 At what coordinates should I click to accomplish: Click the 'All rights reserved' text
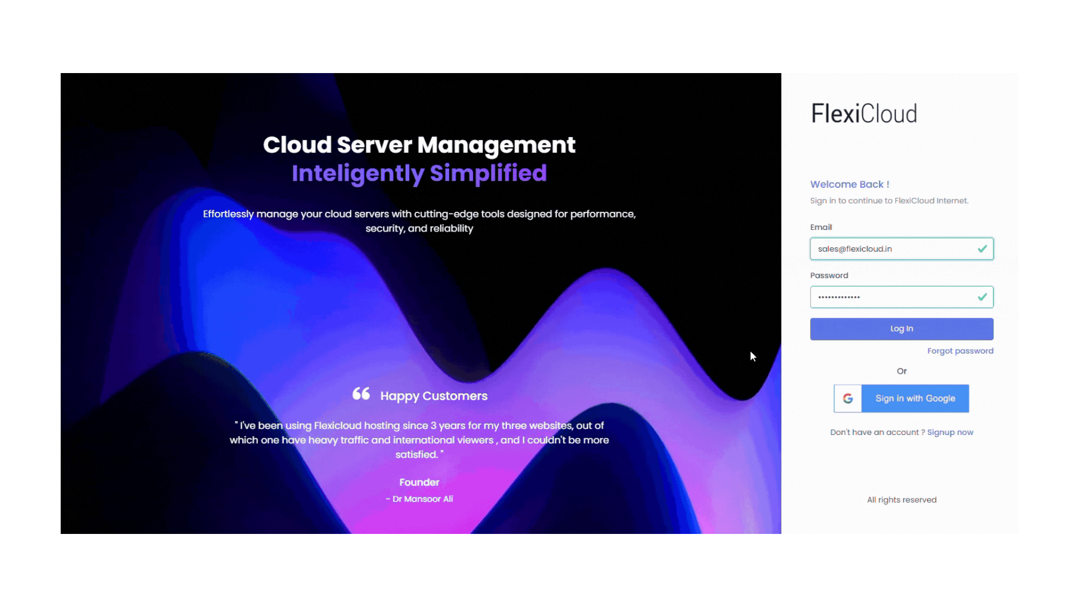pyautogui.click(x=901, y=500)
